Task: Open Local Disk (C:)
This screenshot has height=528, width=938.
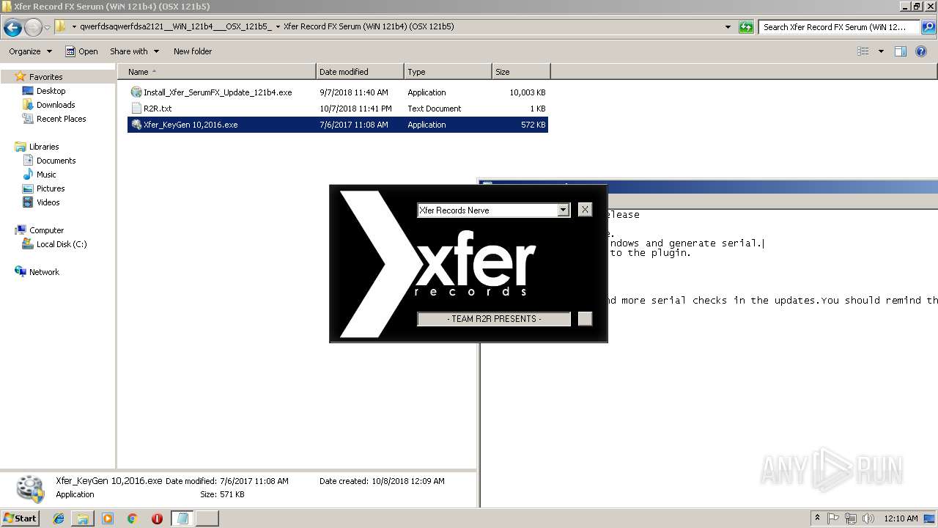Action: click(62, 244)
